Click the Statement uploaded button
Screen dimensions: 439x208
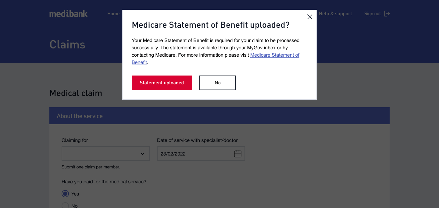click(x=162, y=83)
